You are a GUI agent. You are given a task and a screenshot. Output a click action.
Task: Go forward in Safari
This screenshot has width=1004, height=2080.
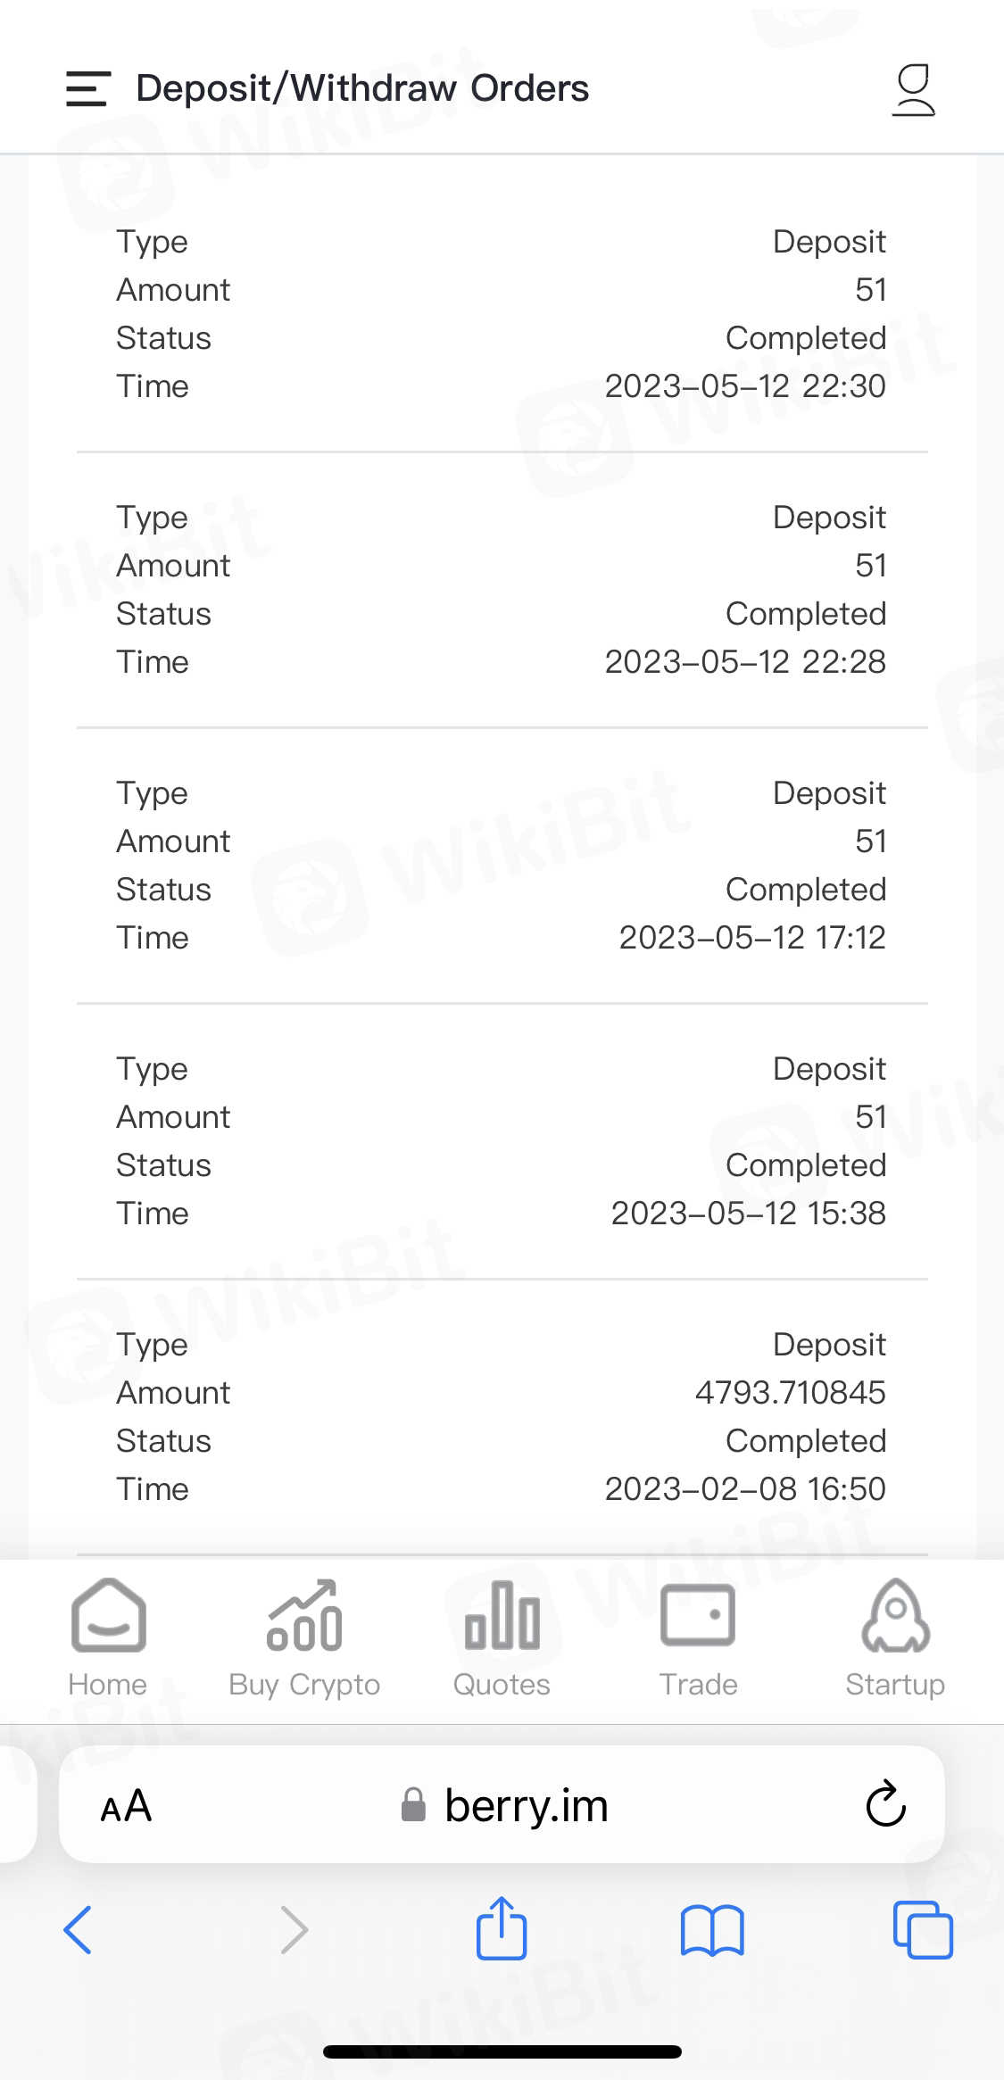(294, 1929)
